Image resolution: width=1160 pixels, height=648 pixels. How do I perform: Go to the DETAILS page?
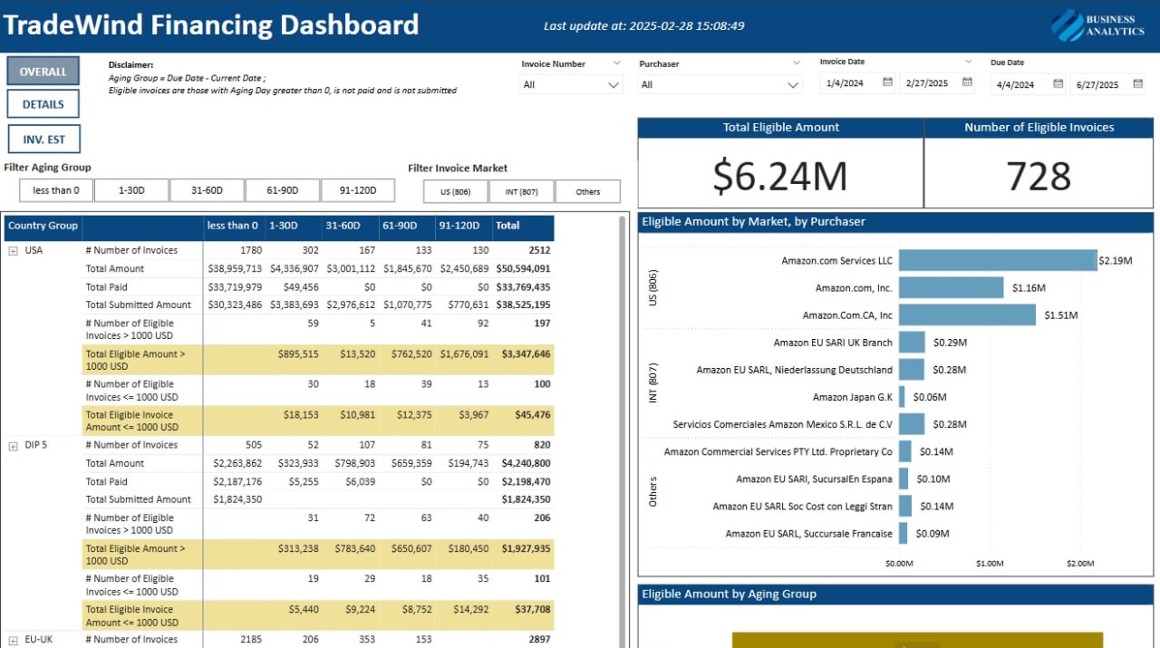tap(43, 104)
